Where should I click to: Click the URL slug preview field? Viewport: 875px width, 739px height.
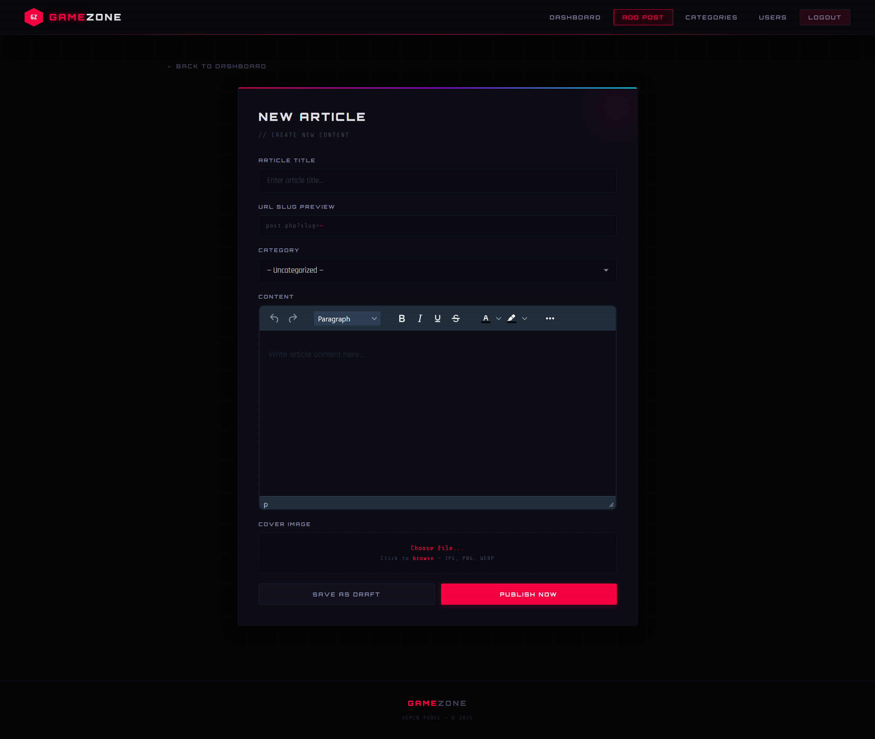click(x=437, y=226)
